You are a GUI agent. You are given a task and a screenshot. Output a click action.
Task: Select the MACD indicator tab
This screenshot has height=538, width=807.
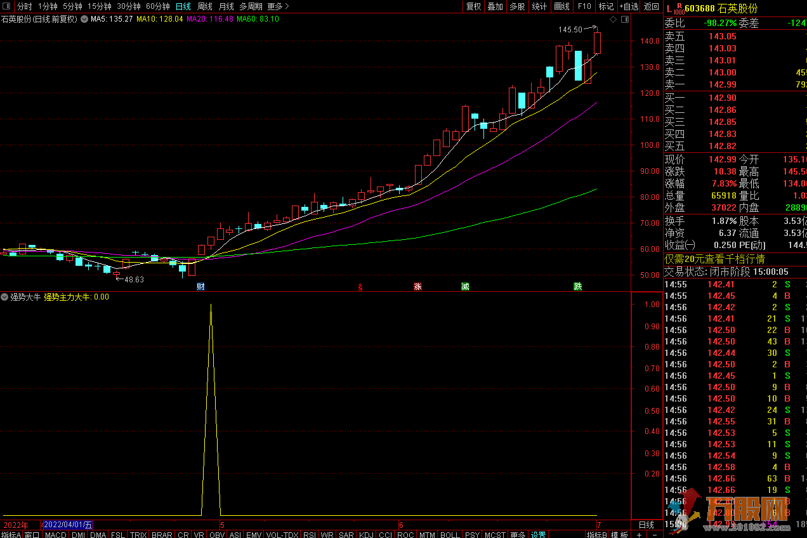pyautogui.click(x=55, y=535)
